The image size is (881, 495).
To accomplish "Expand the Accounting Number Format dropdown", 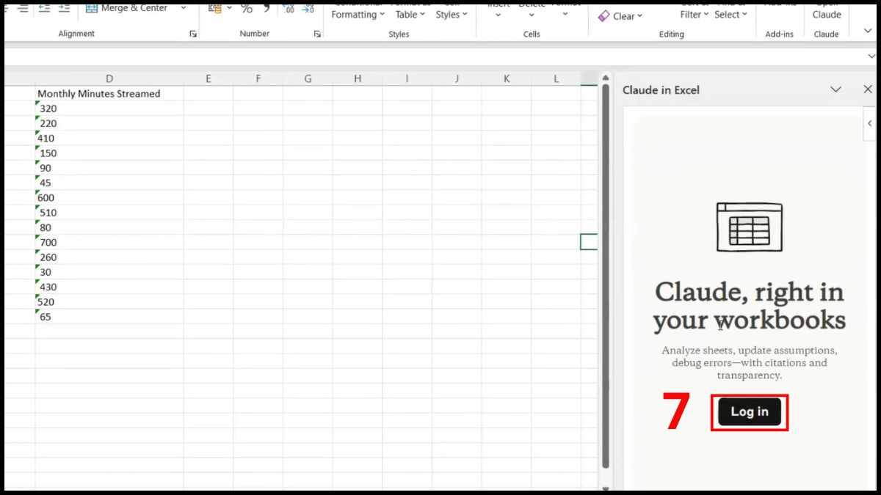I will click(x=229, y=8).
